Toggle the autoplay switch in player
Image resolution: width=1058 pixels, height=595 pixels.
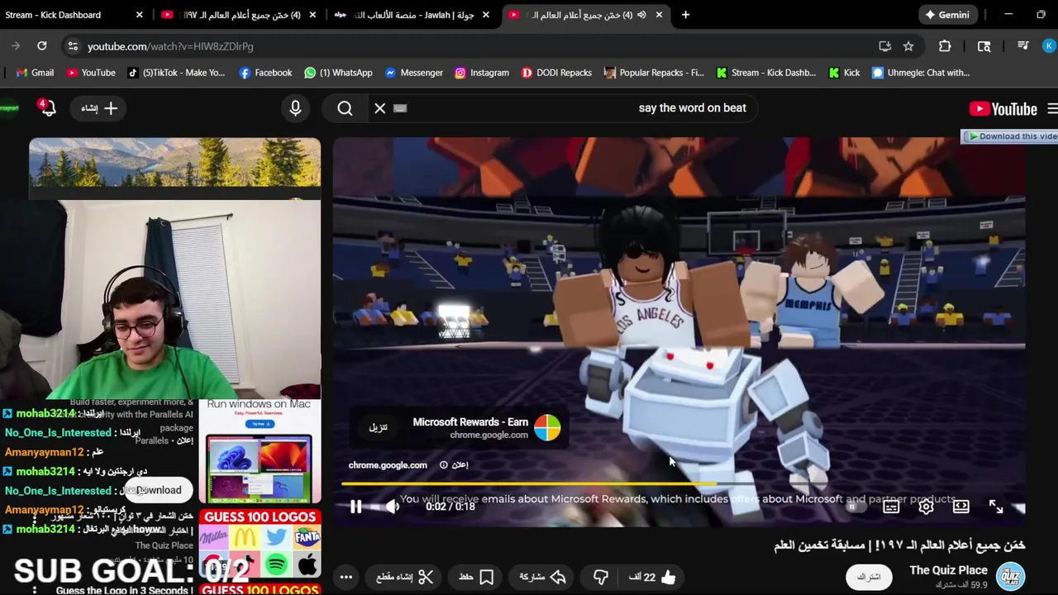[x=855, y=507]
